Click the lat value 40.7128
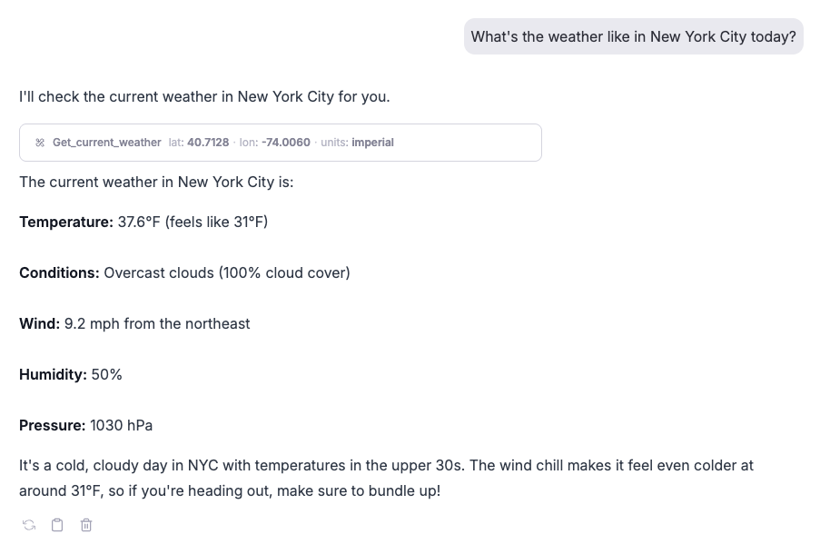 (208, 143)
